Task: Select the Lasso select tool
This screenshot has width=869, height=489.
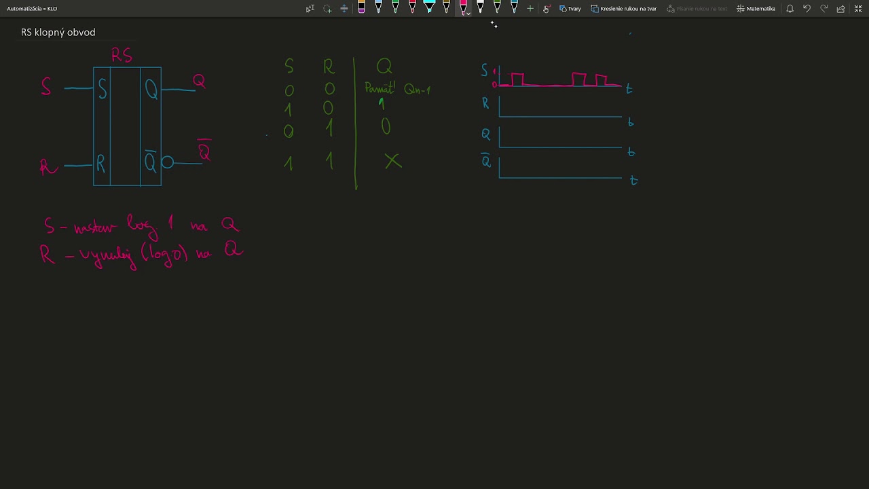Action: (x=327, y=9)
